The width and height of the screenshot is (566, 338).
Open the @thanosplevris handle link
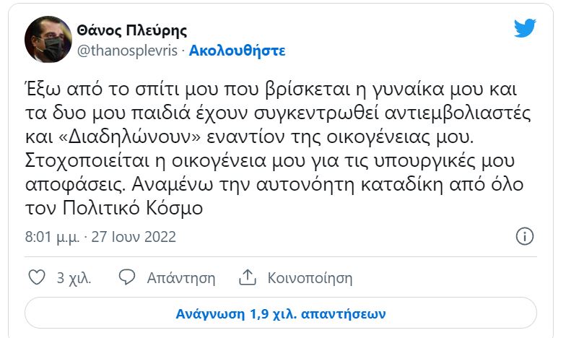(127, 51)
